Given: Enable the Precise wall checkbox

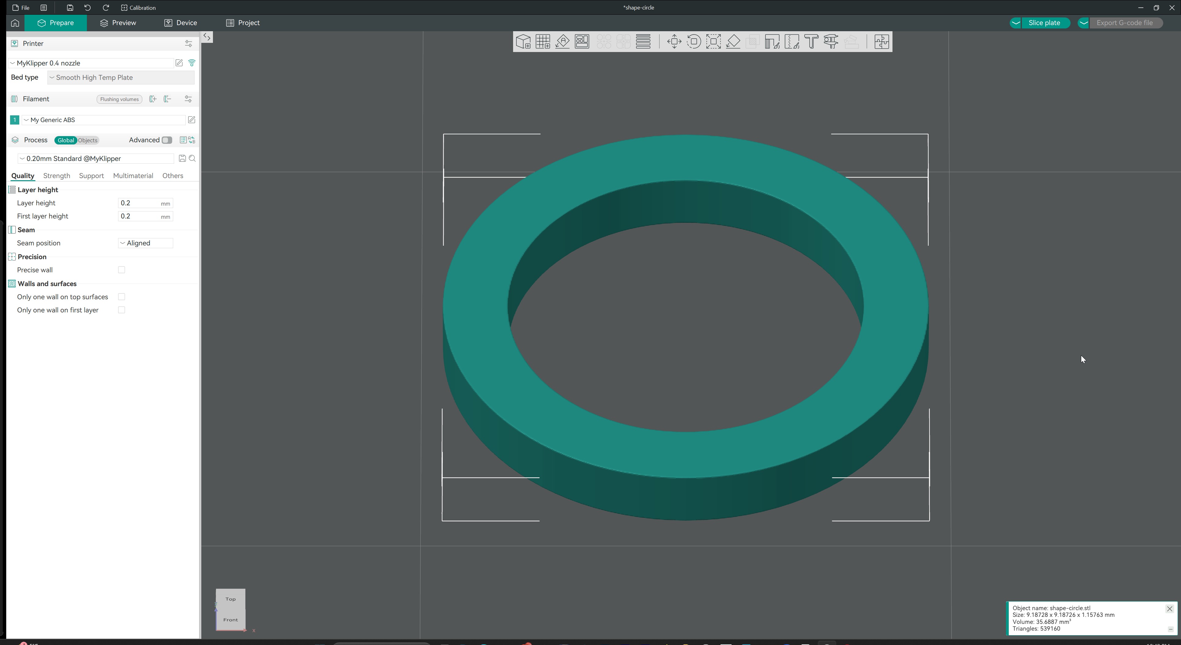Looking at the screenshot, I should click(121, 270).
